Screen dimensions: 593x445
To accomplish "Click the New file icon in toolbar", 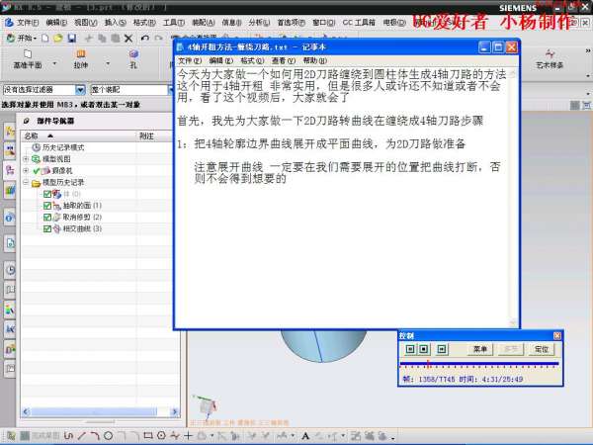I will [45, 39].
